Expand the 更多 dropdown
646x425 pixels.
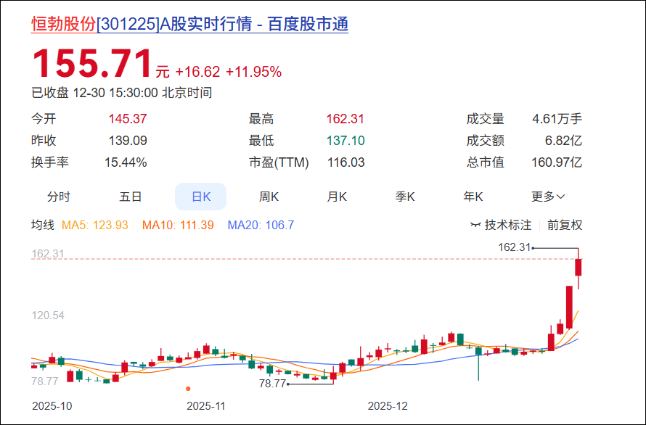click(x=548, y=197)
